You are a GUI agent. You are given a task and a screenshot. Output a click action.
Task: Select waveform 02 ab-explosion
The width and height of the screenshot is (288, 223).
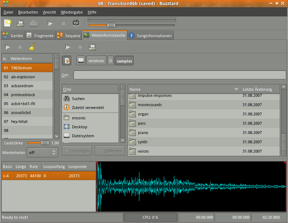(x=27, y=77)
